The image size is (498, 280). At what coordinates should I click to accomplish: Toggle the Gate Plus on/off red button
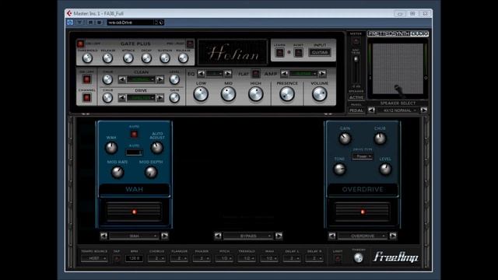(80, 44)
